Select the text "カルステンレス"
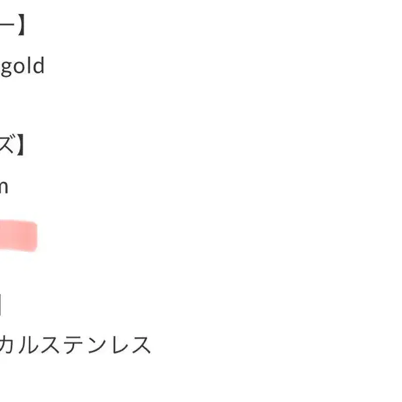This screenshot has height=402, width=402. point(75,345)
